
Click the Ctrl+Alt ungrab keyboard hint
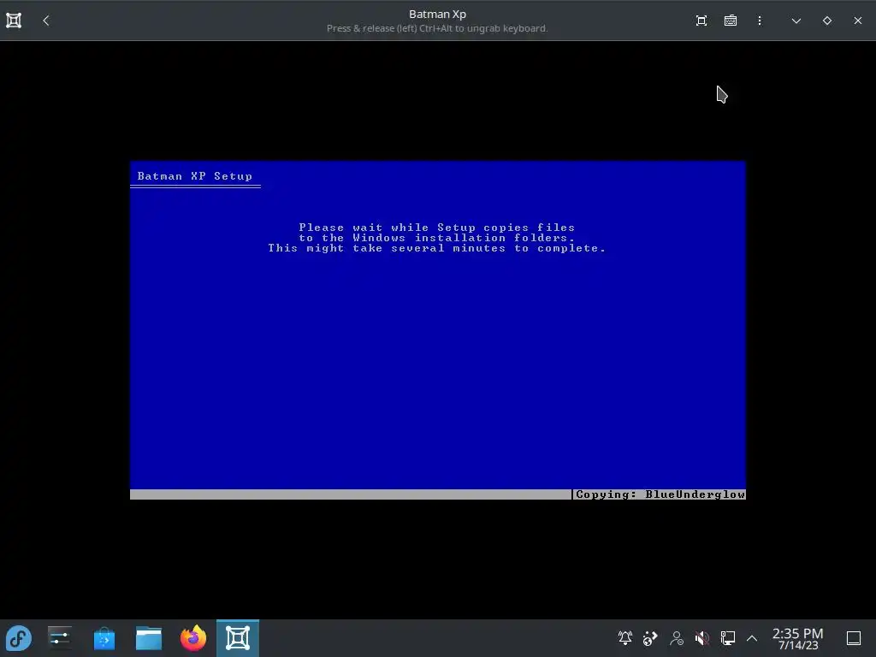click(437, 28)
